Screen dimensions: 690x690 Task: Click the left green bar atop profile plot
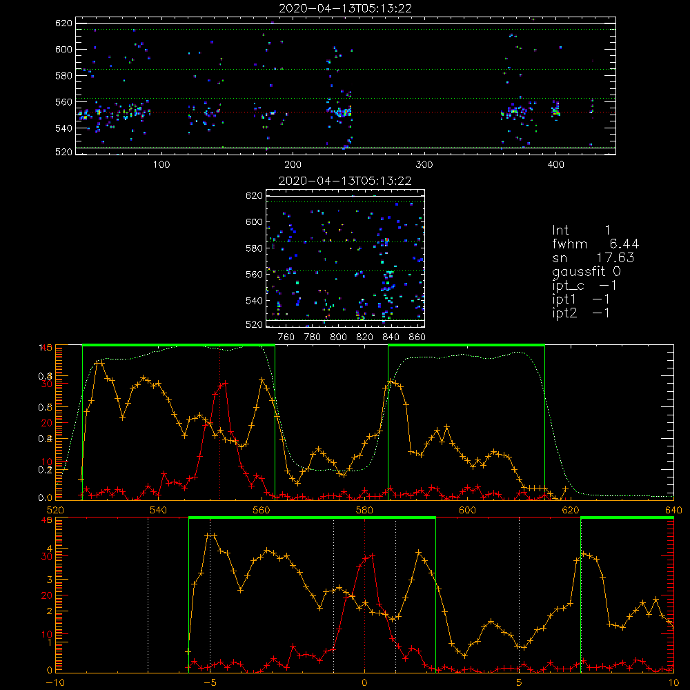pyautogui.click(x=179, y=346)
